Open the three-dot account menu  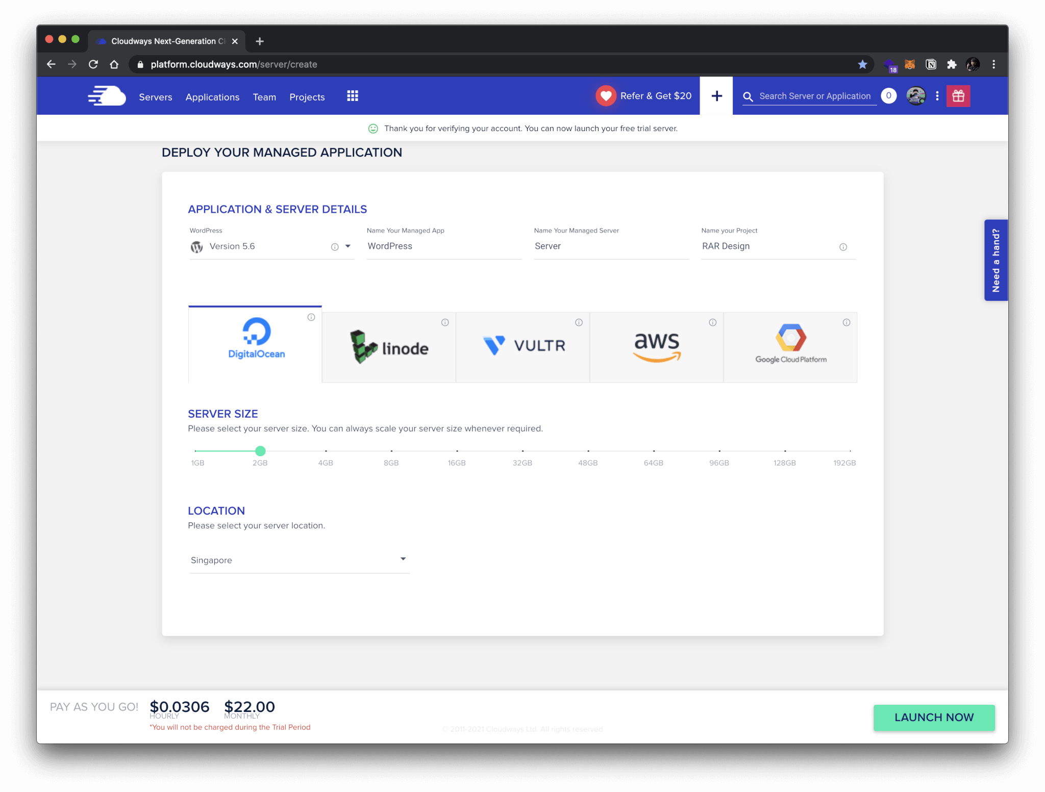click(937, 96)
